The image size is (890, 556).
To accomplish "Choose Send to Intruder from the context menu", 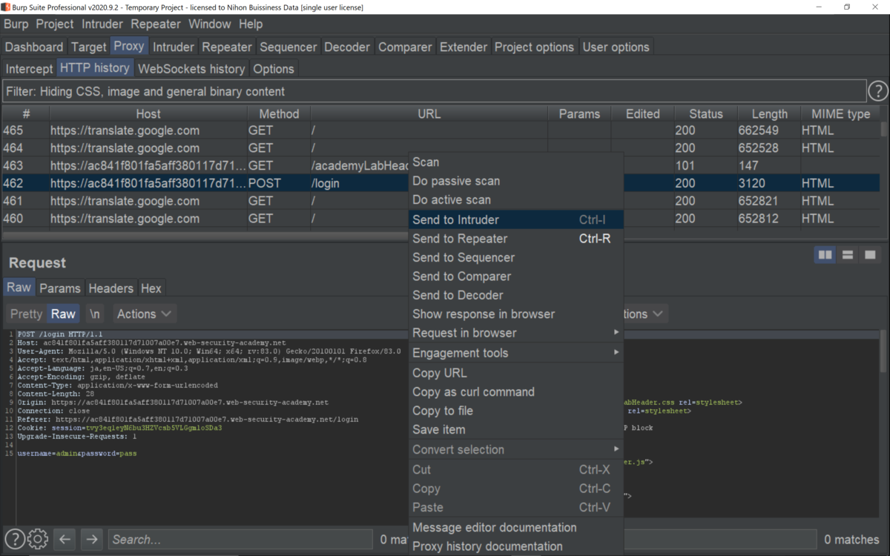I will click(x=516, y=219).
